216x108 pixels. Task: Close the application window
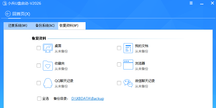click(212, 3)
